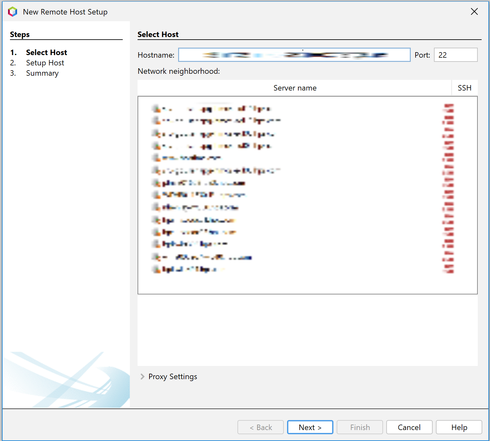Select the Summary step
Viewport: 490px width, 441px height.
[x=42, y=73]
